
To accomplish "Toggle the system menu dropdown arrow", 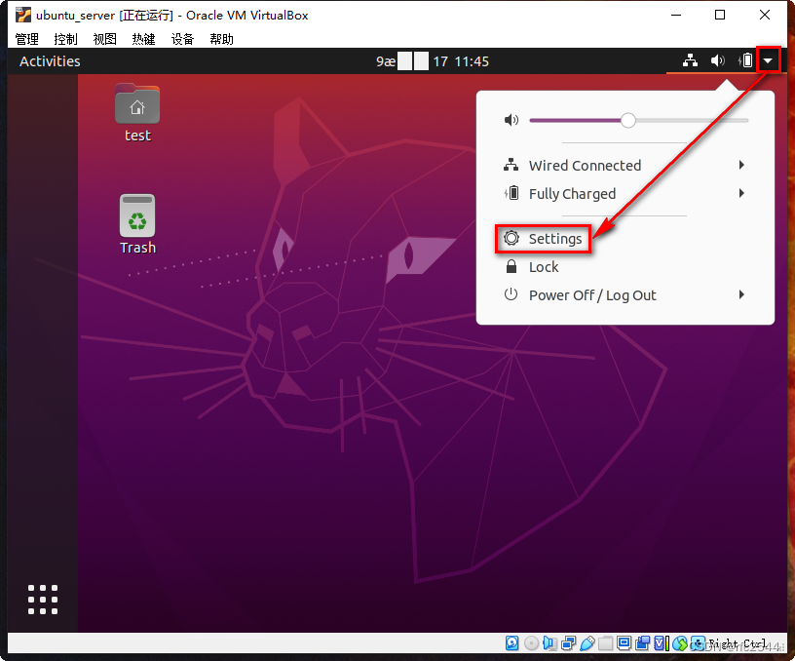I will point(768,60).
